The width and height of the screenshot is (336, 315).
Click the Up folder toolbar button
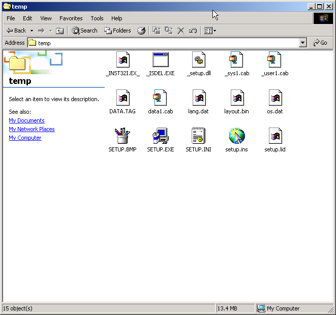point(59,30)
